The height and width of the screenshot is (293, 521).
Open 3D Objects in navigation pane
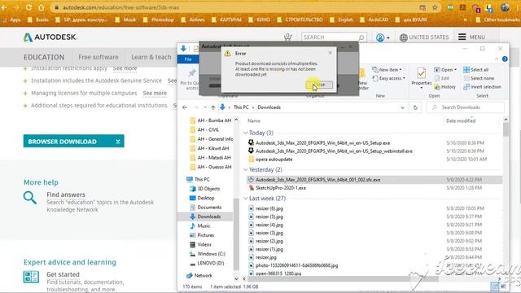click(204, 189)
